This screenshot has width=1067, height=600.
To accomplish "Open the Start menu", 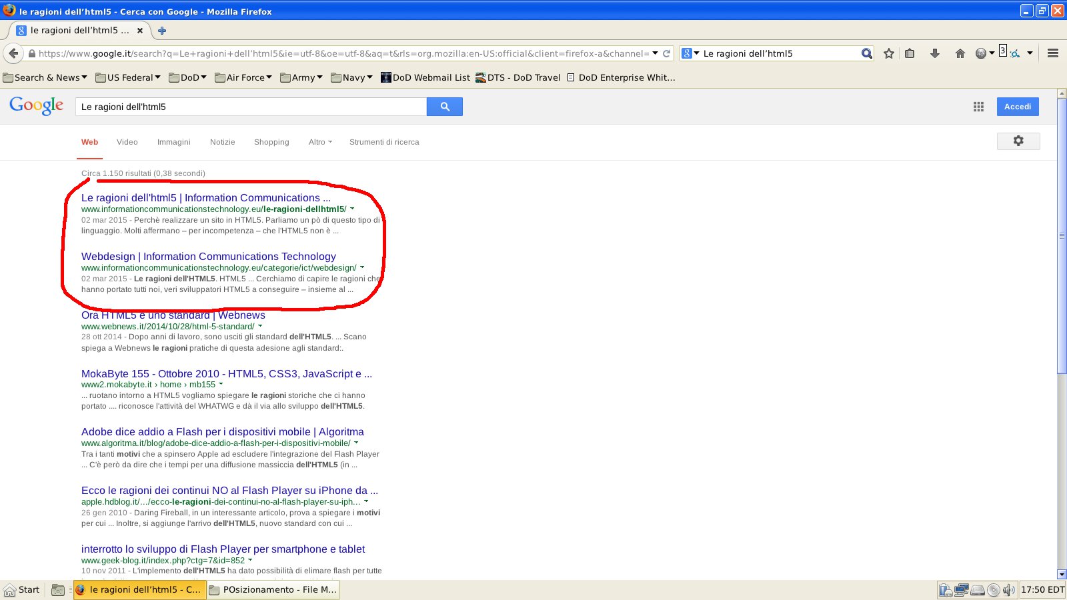I will [x=22, y=590].
